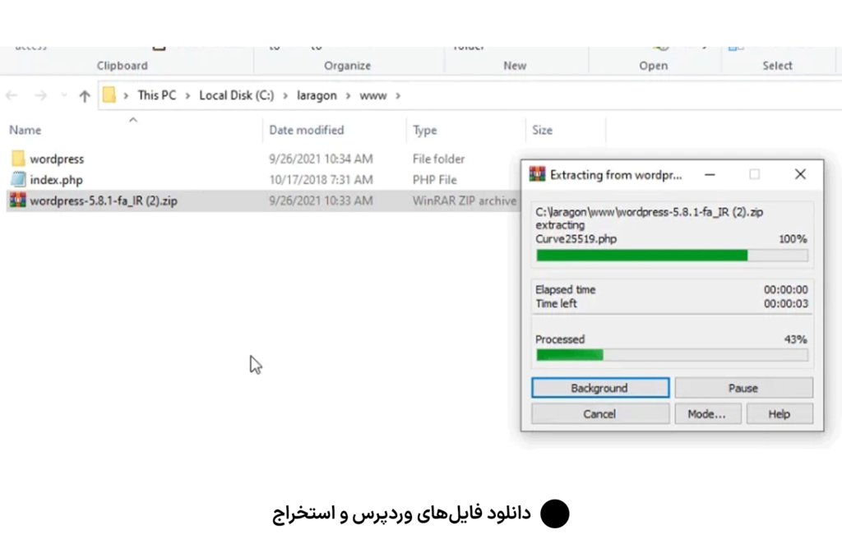Screen dimensions: 842x544
Task: Click the WinRAR icon in extraction dialog title
Action: pyautogui.click(x=537, y=174)
